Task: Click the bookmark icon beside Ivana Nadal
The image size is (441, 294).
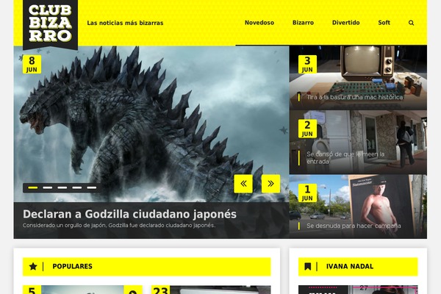Action: click(x=308, y=266)
